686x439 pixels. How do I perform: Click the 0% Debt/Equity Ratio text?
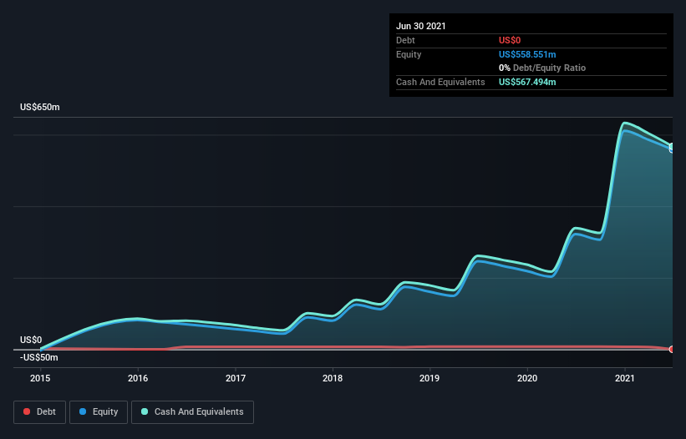tap(542, 68)
